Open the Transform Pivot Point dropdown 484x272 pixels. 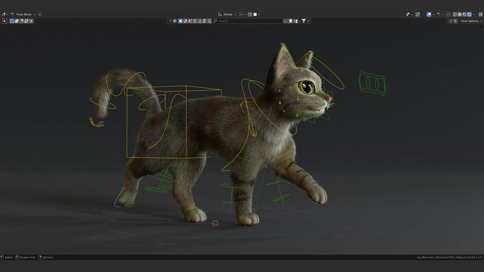(x=241, y=14)
